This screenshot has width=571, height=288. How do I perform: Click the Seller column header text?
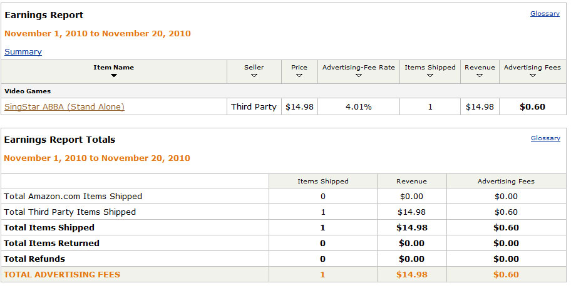pyautogui.click(x=254, y=68)
